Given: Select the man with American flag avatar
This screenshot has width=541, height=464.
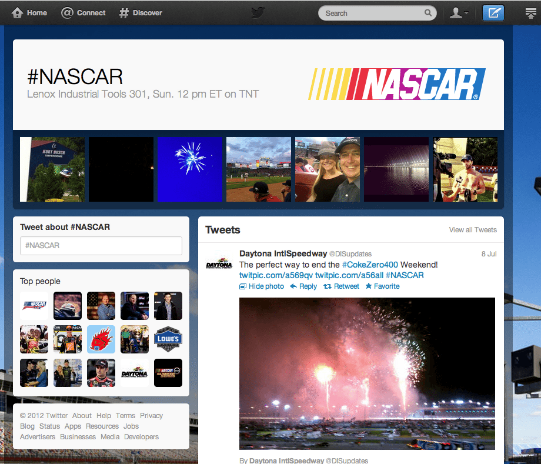Looking at the screenshot, I should tap(101, 306).
